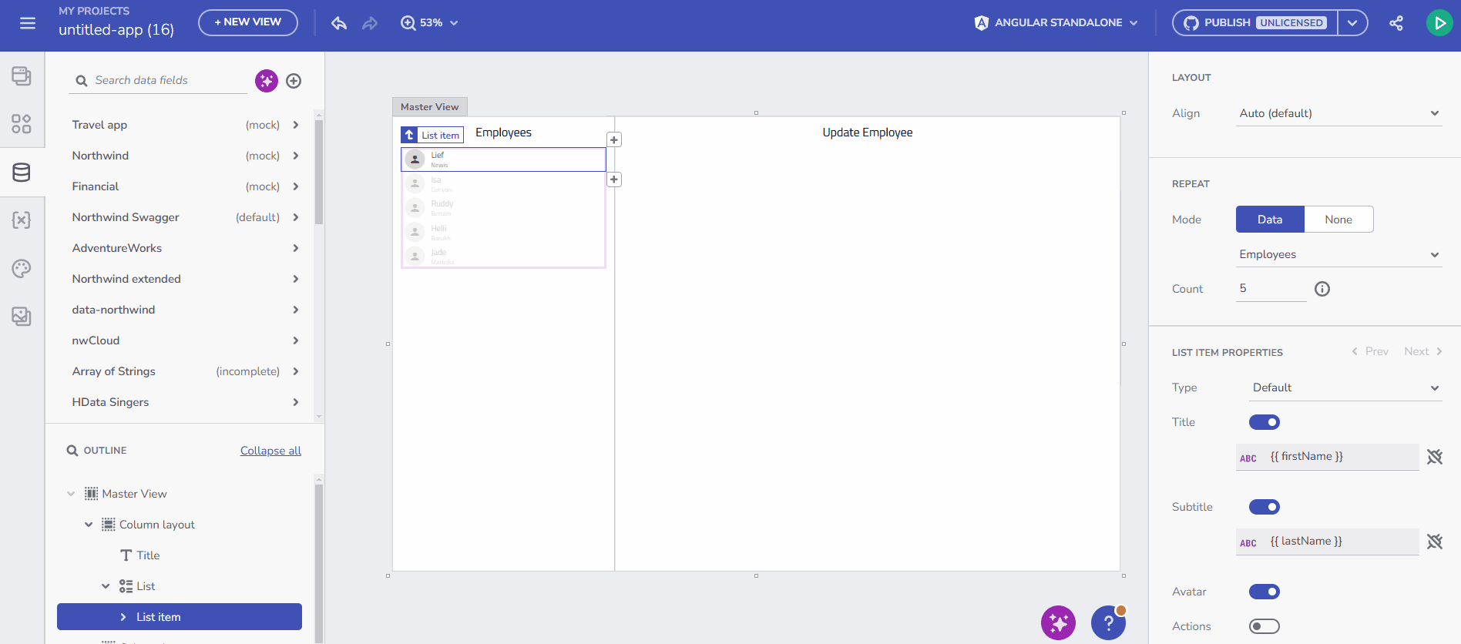Set repeat mode to None
The width and height of the screenshot is (1461, 644).
coord(1338,220)
